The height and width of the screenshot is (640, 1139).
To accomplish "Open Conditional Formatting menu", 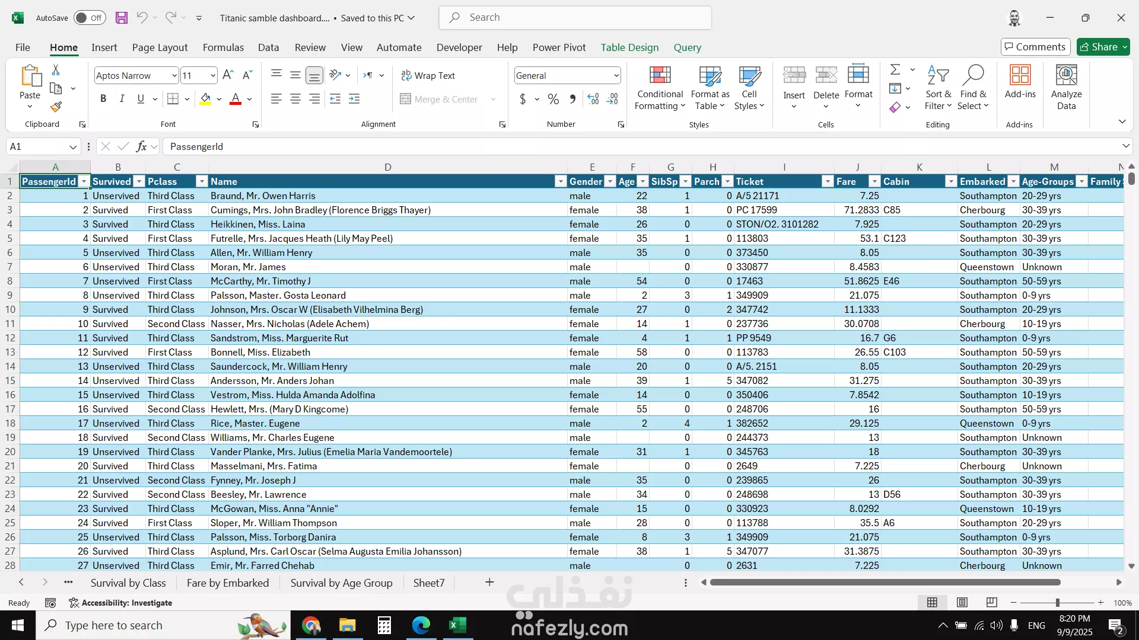I will pos(660,88).
